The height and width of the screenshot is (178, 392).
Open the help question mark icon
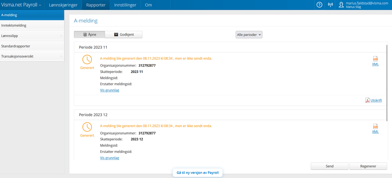pyautogui.click(x=319, y=5)
